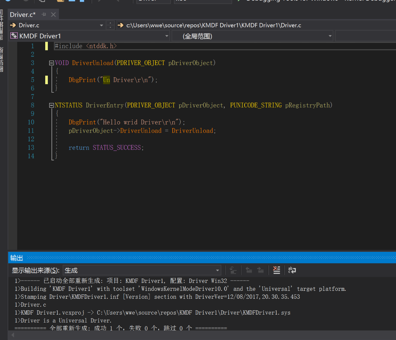
Task: Open the Driver.c file navigation dropdown
Action: click(101, 25)
